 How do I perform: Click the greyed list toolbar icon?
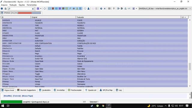[97, 9]
